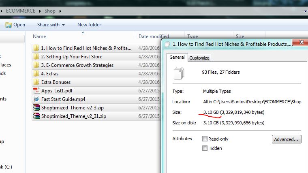This screenshot has height=173, width=308.
Task: Select the Shoptimized_Theme_v2_3.zip archive icon
Action: [x=36, y=108]
